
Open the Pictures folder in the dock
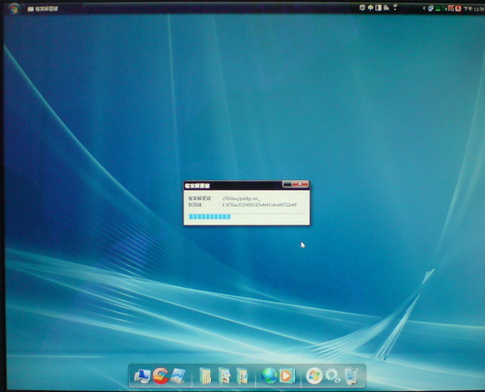tap(224, 376)
